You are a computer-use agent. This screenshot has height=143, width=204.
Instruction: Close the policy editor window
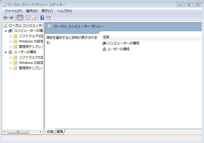coord(198,5)
